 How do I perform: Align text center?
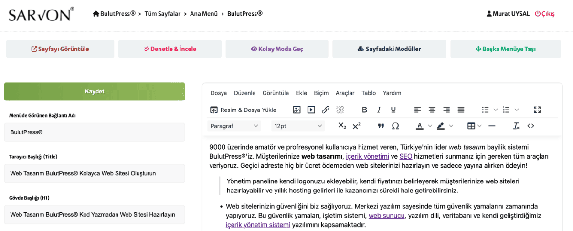pos(432,110)
